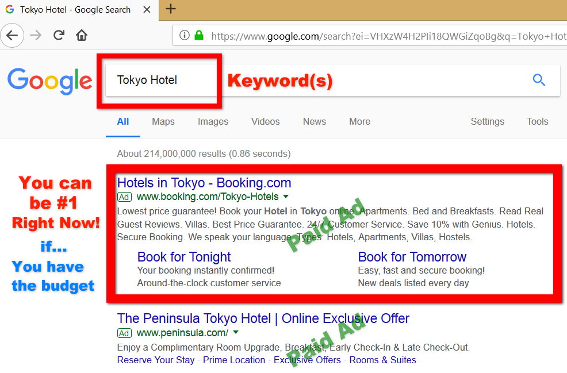Open the Hotels in Tokyo Booking.com result
The width and height of the screenshot is (567, 373).
point(204,182)
